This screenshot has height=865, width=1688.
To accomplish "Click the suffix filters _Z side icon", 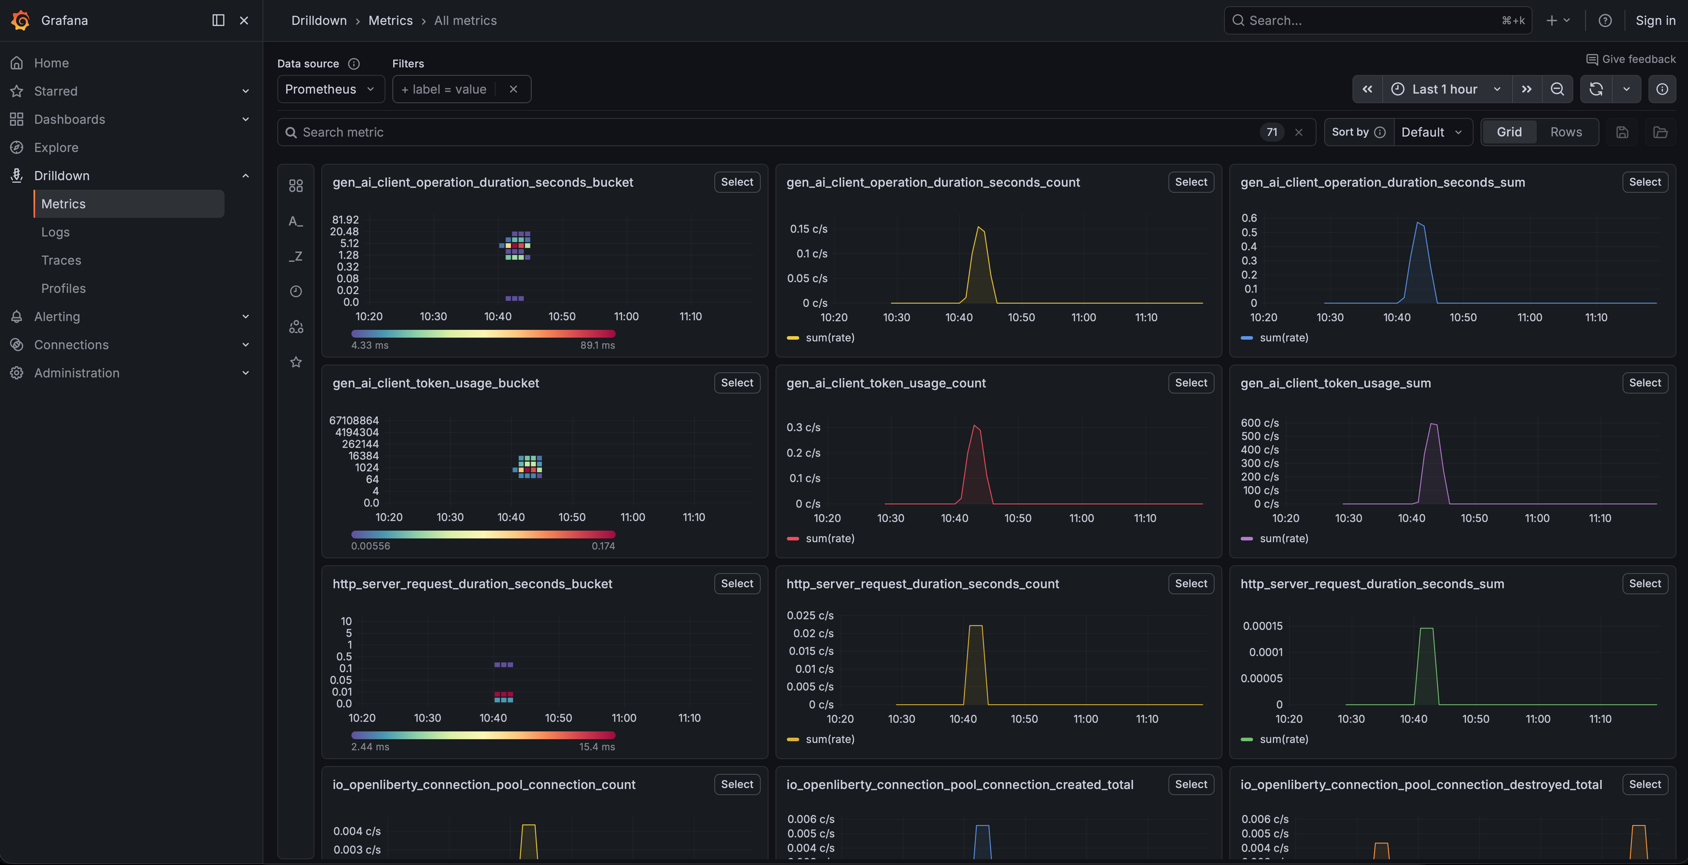I will coord(296,256).
